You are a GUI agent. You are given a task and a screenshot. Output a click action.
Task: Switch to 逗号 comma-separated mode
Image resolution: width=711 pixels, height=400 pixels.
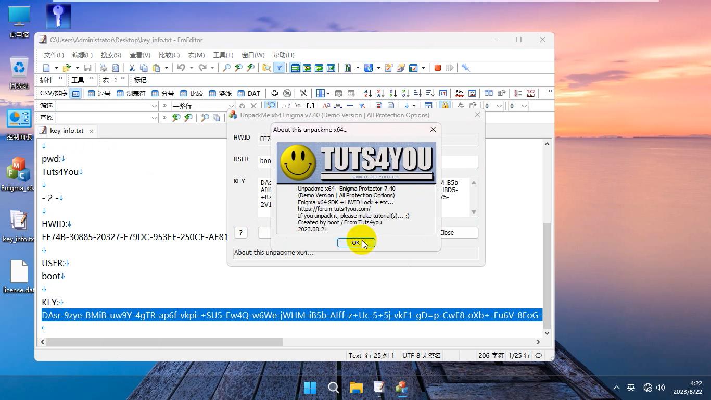click(99, 93)
